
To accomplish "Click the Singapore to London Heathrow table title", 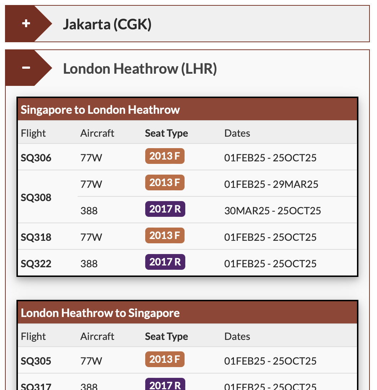I will pyautogui.click(x=100, y=109).
